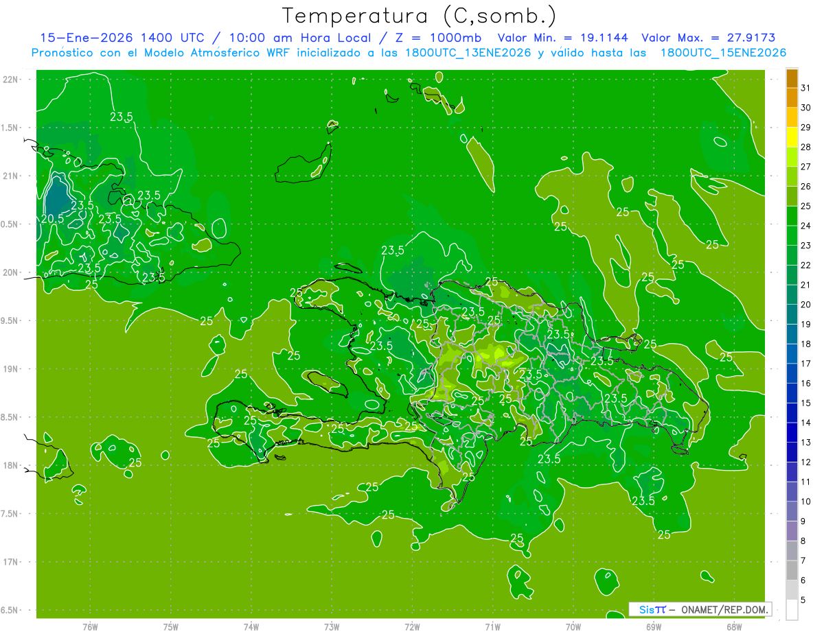
Task: Click the "71W" longitude axis label
Action: [492, 626]
